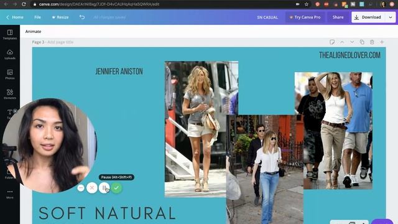Select the JENNIFER ANISTON text

coord(119,72)
